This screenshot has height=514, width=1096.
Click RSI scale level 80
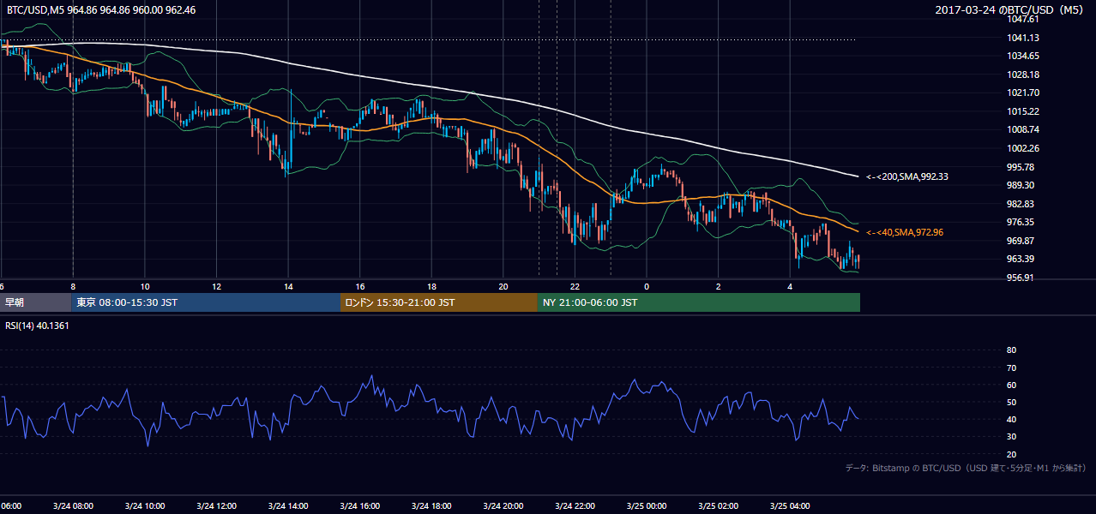point(1011,350)
